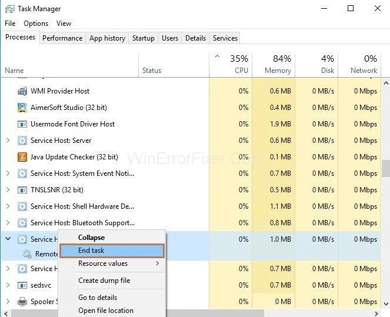Image resolution: width=390 pixels, height=317 pixels.
Task: Select Create dump file menu entry
Action: coord(104,281)
